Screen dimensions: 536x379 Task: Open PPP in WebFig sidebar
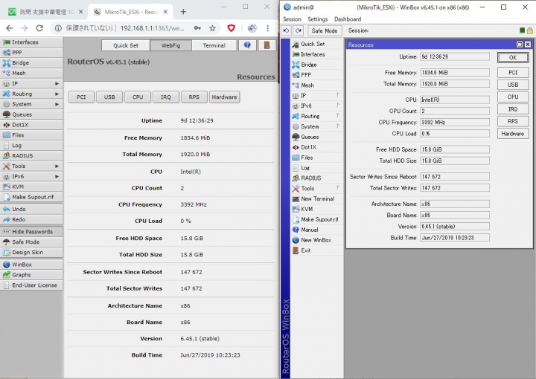coord(31,53)
